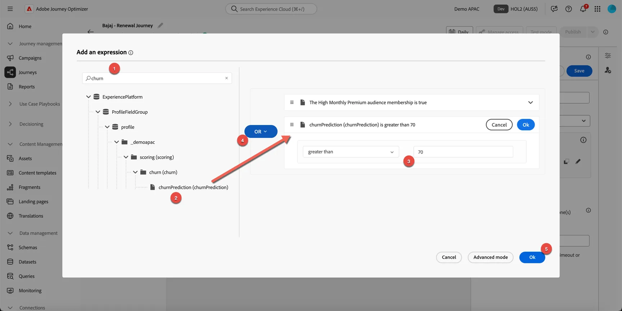The width and height of the screenshot is (622, 311).
Task: Click the Adobe logo icon
Action: point(29,9)
